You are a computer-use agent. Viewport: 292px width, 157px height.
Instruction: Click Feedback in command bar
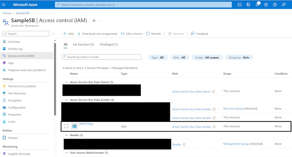(x=199, y=34)
